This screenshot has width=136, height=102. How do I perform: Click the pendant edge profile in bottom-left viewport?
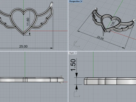coord(32,80)
